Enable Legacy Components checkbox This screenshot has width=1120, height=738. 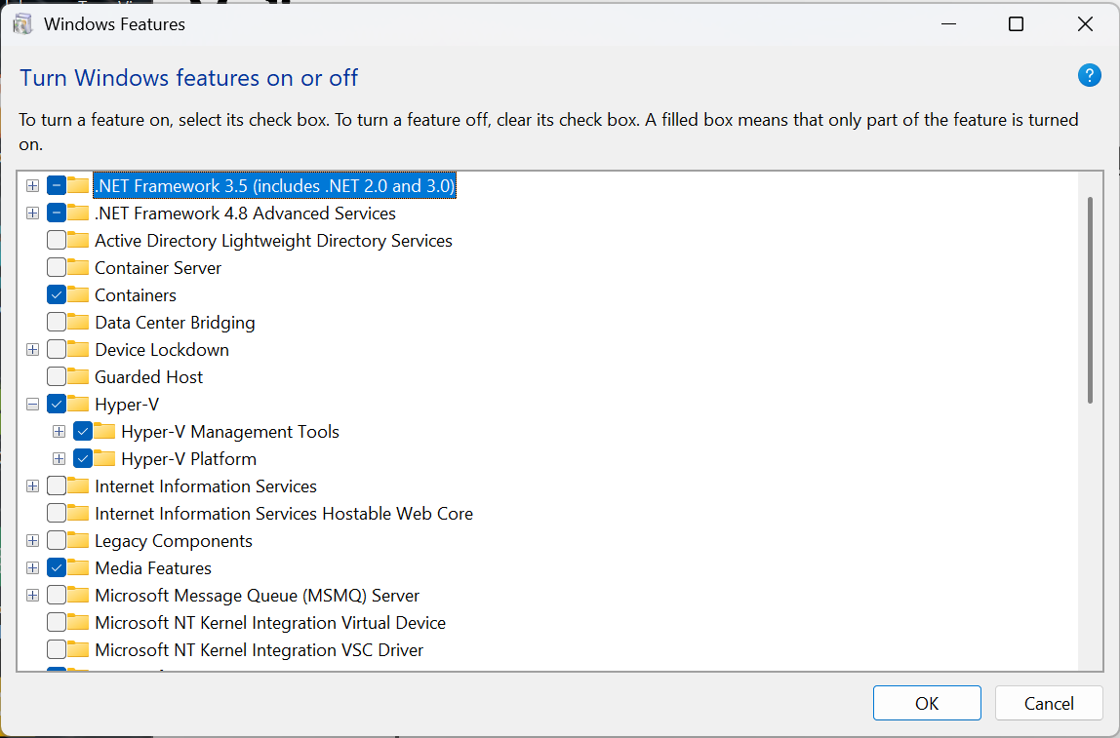(57, 540)
